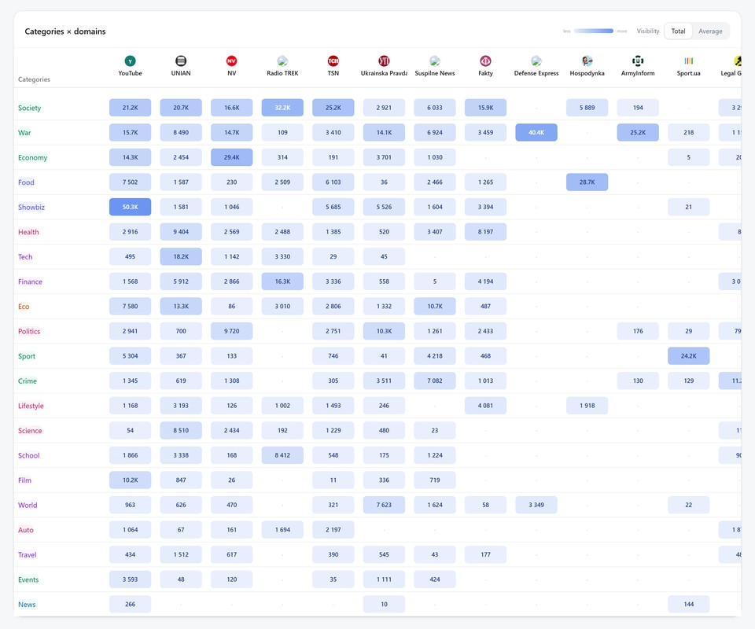Select the 28.7K Food Hospodynka cell
Viewport: 755px width, 629px height.
click(587, 182)
